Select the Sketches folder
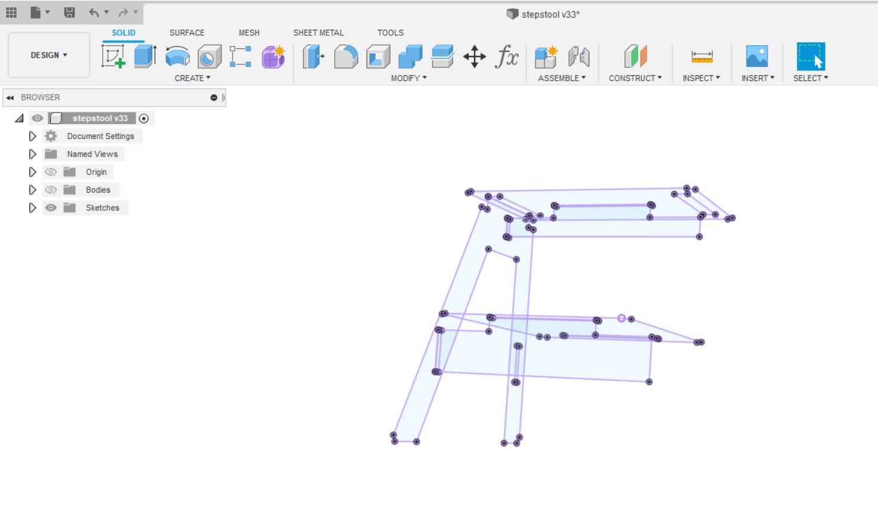The width and height of the screenshot is (878, 528). (103, 208)
